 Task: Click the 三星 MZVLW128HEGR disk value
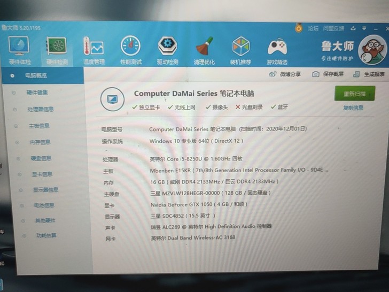[x=211, y=193]
